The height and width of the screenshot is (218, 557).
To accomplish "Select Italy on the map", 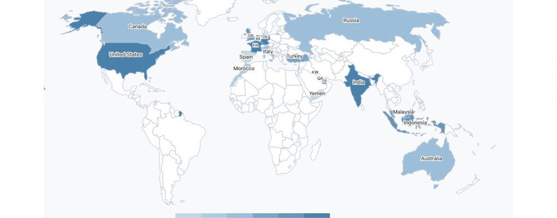I will [x=268, y=52].
